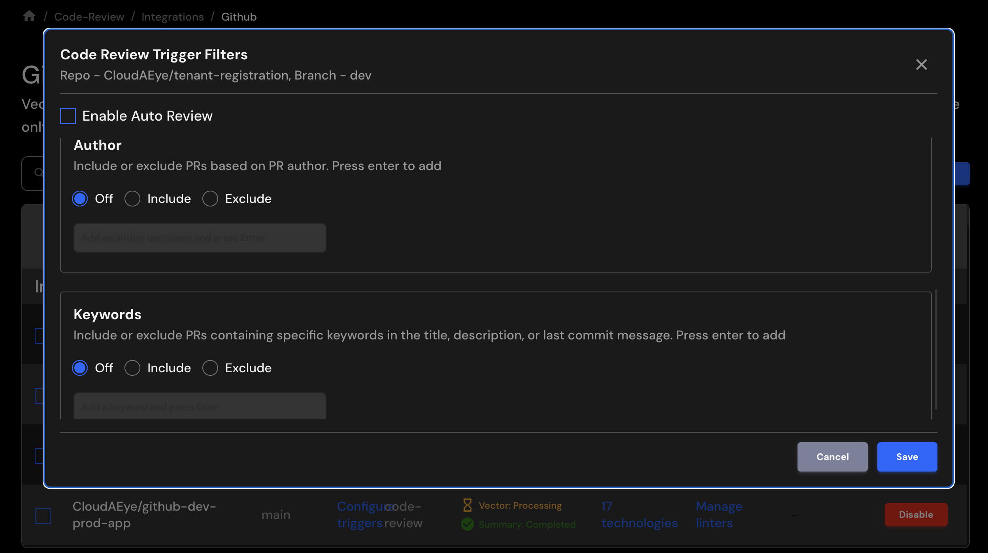Click the Vector Processing hourglass icon
Image resolution: width=988 pixels, height=553 pixels.
pos(467,505)
